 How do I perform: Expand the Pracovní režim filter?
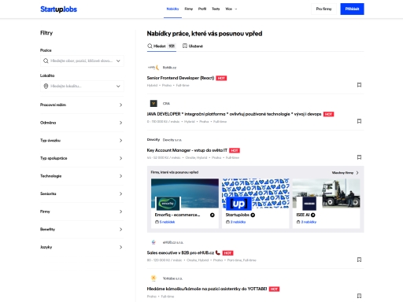[x=82, y=105]
